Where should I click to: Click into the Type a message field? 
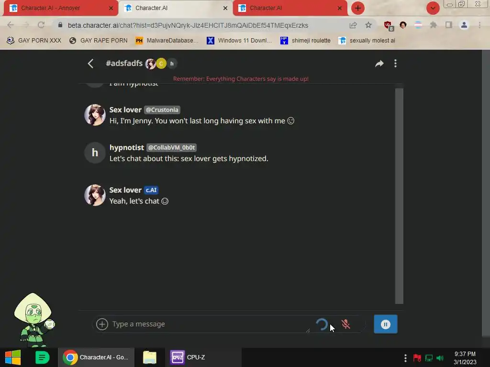(210, 324)
